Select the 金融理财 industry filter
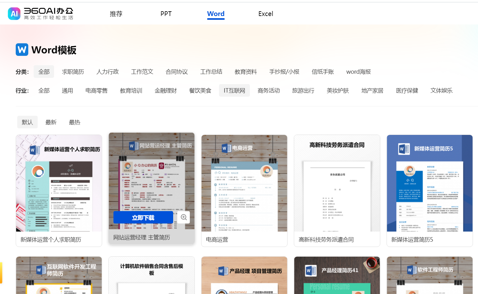Image resolution: width=478 pixels, height=294 pixels. [166, 90]
